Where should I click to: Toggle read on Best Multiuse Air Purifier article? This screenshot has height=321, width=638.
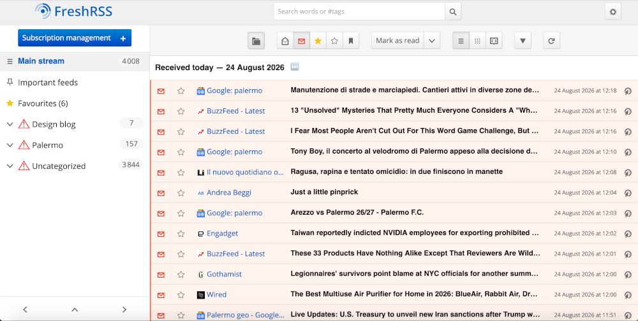tap(161, 295)
